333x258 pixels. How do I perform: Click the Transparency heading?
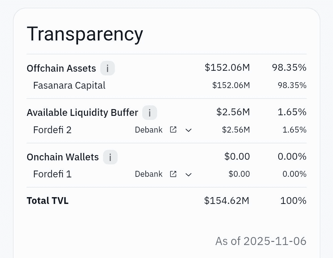(x=85, y=34)
